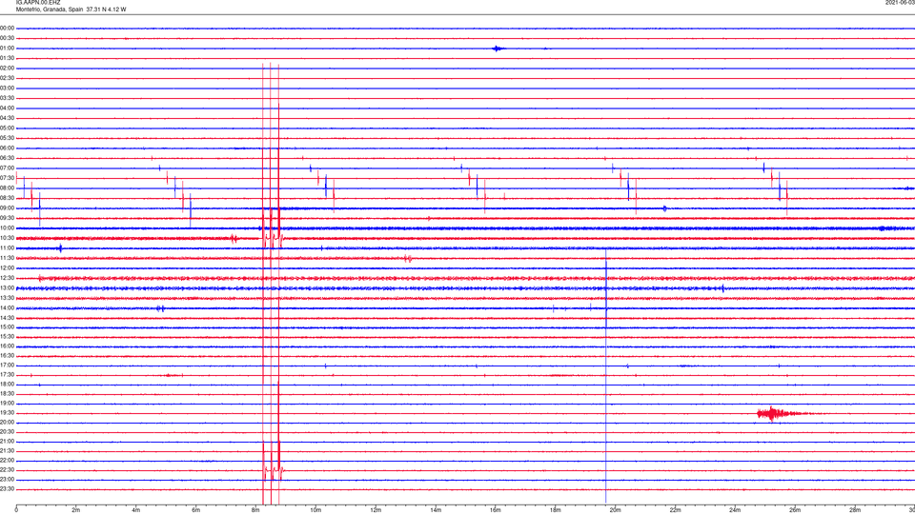Click the 12m axis tick label
The image size is (915, 514).
click(x=376, y=510)
